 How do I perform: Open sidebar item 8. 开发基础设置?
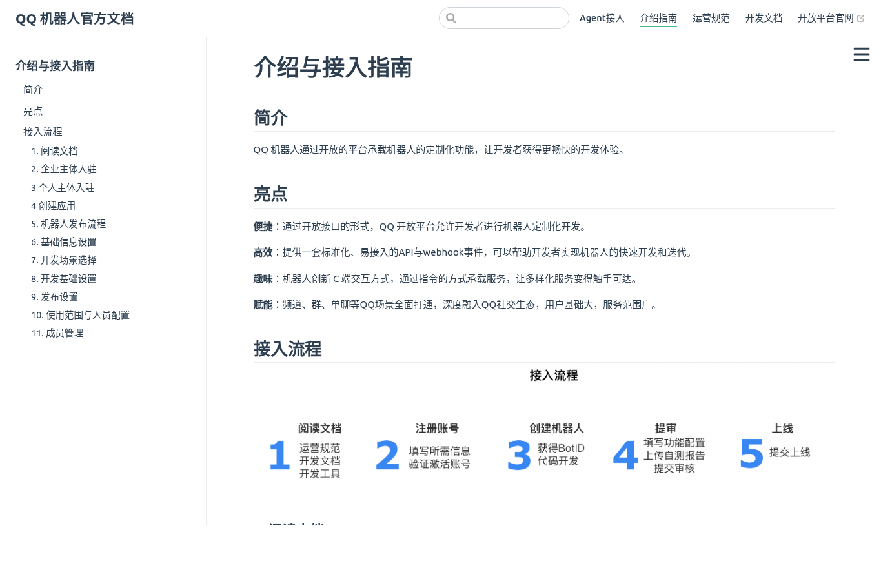point(64,279)
